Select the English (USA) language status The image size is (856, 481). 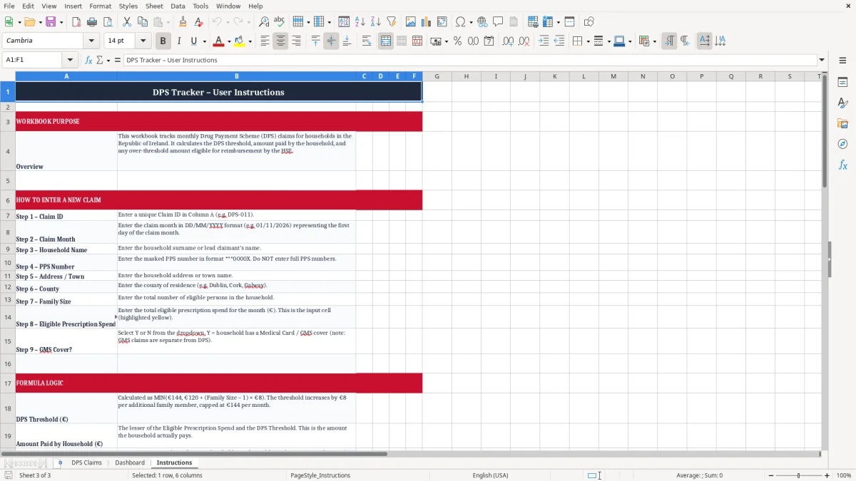[490, 475]
